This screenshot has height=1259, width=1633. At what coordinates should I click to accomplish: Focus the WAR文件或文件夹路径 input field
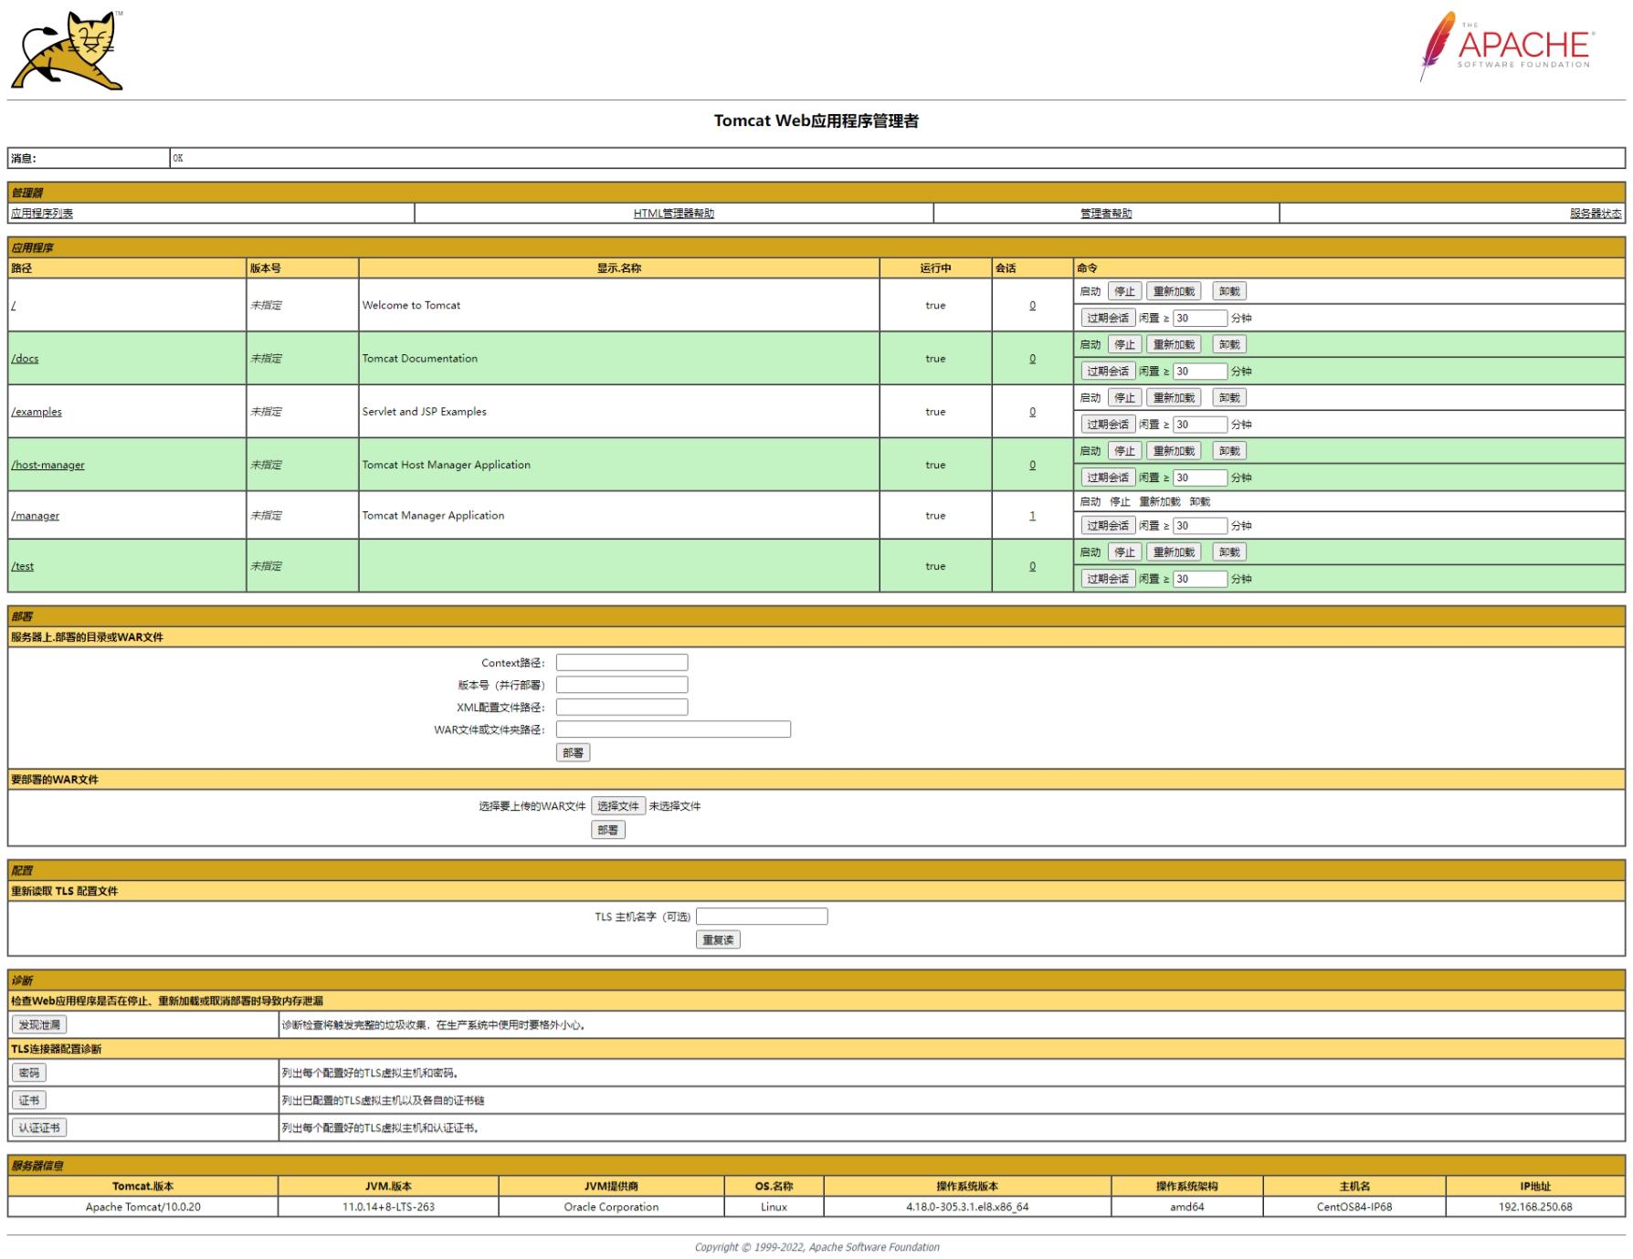click(x=673, y=729)
